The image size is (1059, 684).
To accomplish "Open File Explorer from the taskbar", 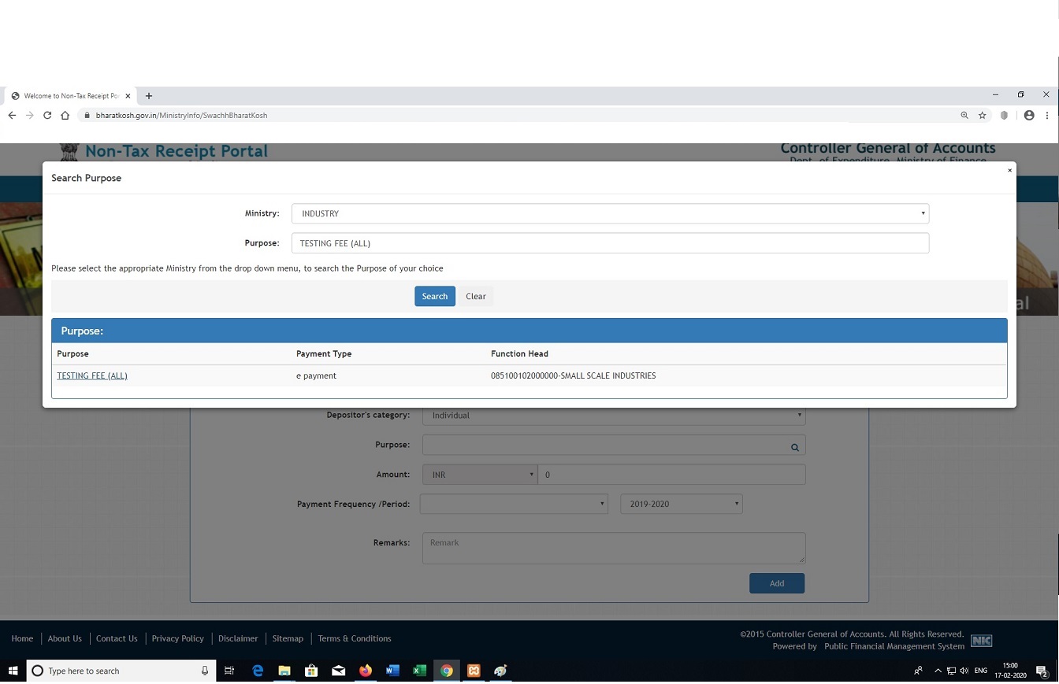I will click(284, 671).
